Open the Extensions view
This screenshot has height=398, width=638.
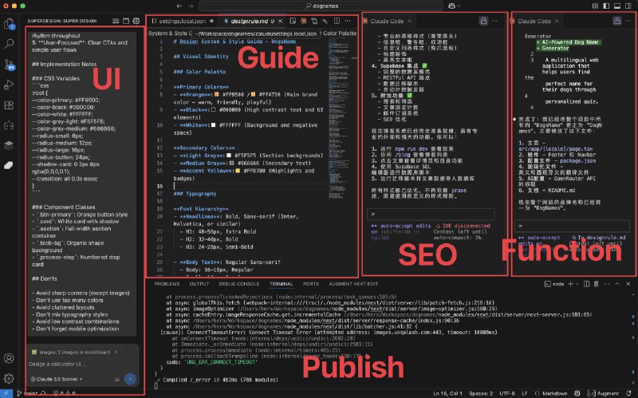coord(9,105)
